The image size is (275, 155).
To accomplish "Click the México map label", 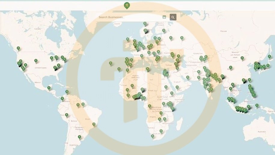I will point(38,82).
